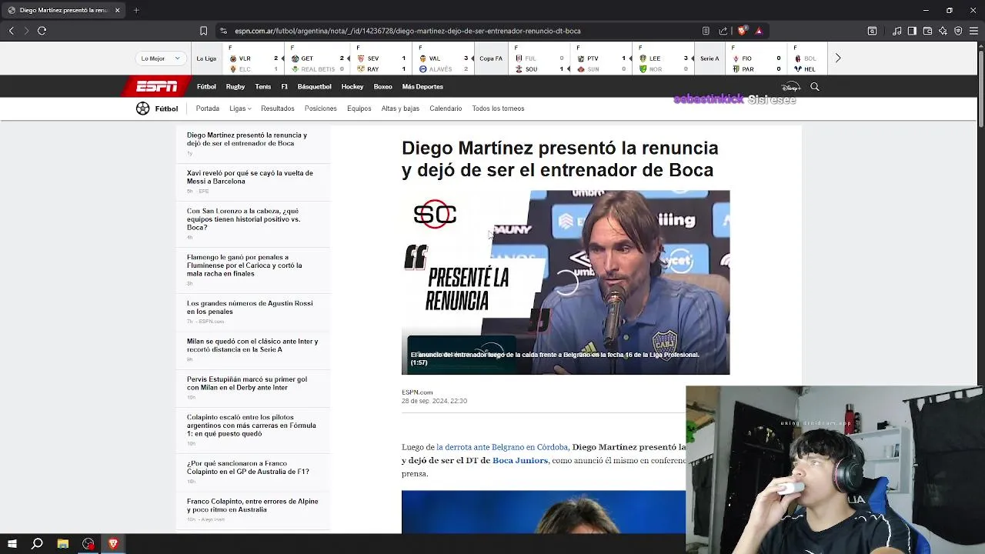
Task: Click the share page icon
Action: (x=723, y=31)
